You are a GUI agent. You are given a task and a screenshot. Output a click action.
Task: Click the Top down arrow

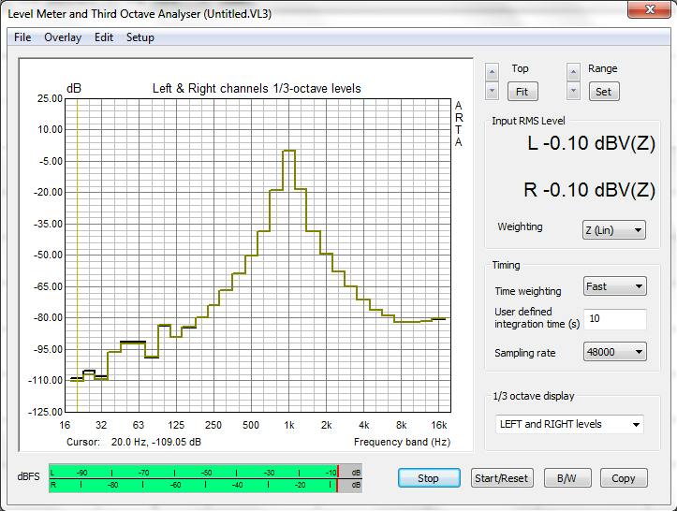point(492,91)
